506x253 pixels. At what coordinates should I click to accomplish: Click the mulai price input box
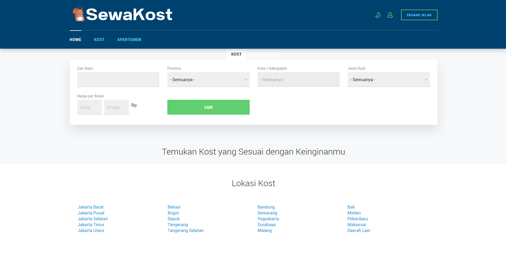pos(89,107)
